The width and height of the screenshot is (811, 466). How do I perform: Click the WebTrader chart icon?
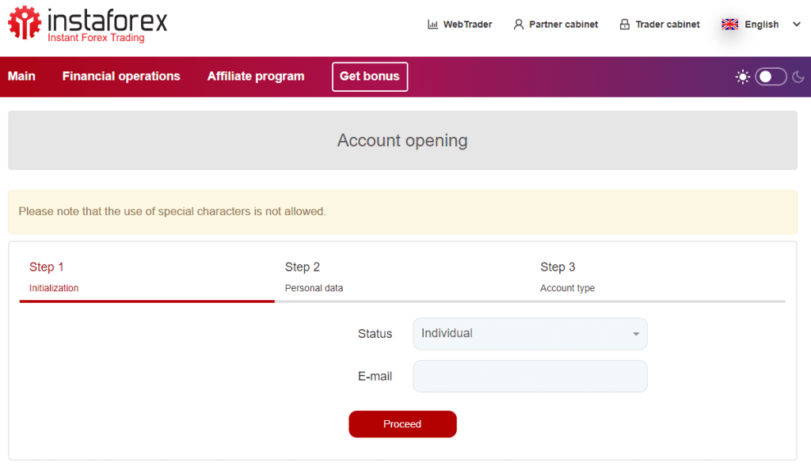[433, 25]
